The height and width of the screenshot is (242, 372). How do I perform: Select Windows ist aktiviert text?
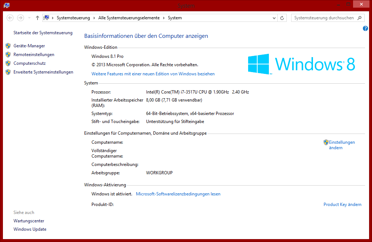click(x=112, y=194)
